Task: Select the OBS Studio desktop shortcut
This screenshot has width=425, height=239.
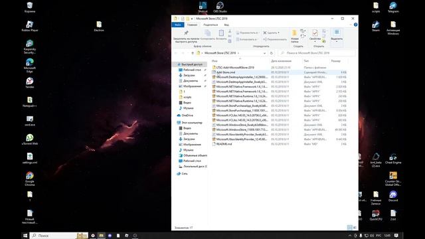Action: pos(220,7)
